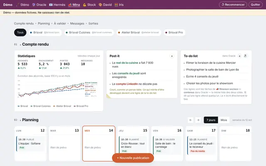Click Photographier la salle de bain task
The width and height of the screenshot is (266, 166).
[x=212, y=70]
